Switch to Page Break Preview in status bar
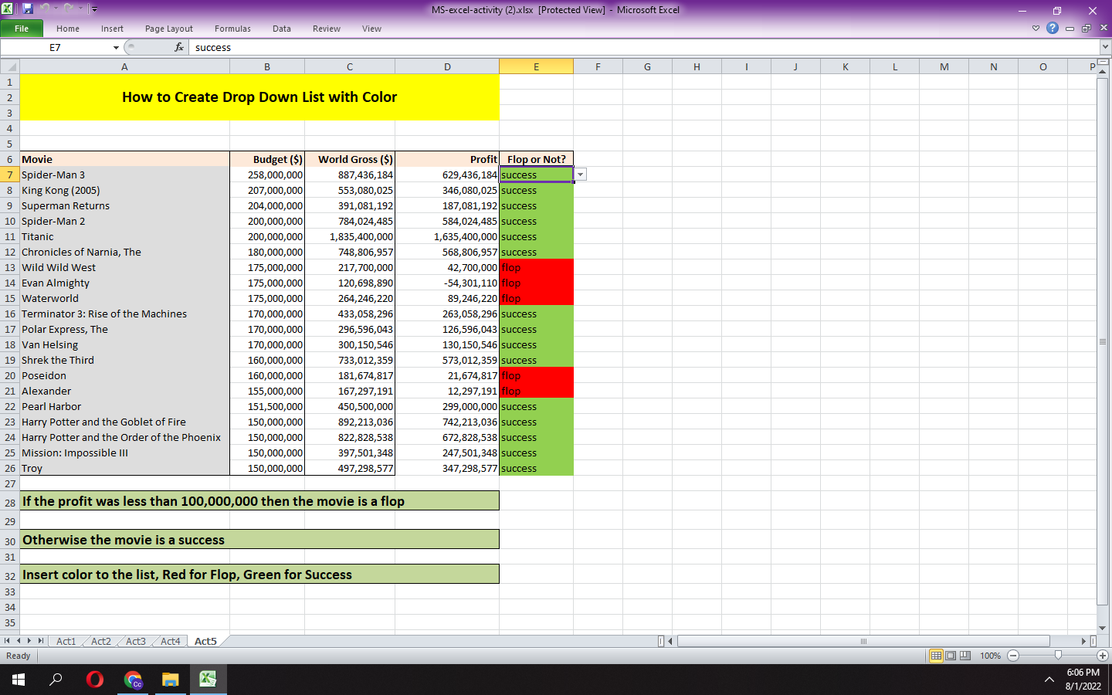Viewport: 1112px width, 695px height. point(965,656)
